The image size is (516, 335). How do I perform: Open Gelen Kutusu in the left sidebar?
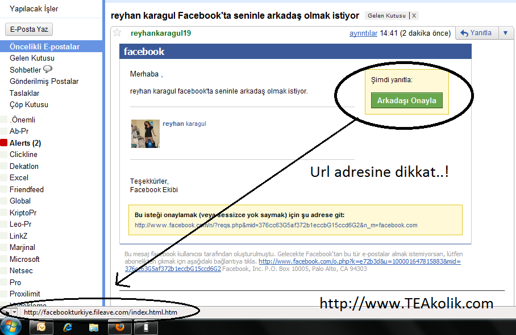(x=32, y=58)
